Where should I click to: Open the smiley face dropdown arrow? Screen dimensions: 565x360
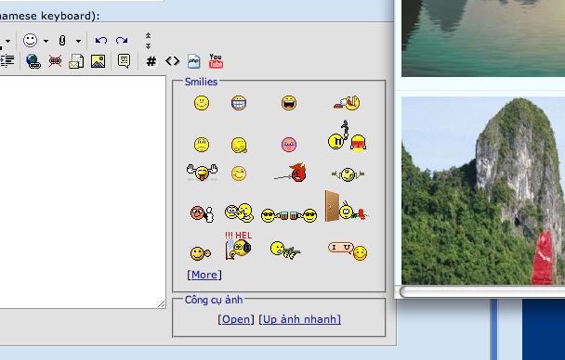coord(46,41)
